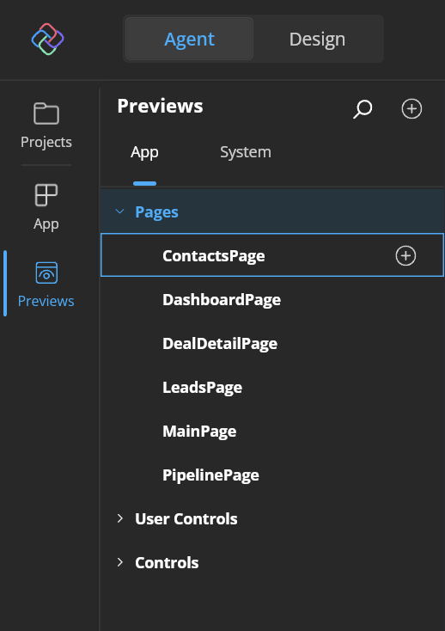The height and width of the screenshot is (631, 445).
Task: Open the App section in sidebar
Action: point(46,207)
